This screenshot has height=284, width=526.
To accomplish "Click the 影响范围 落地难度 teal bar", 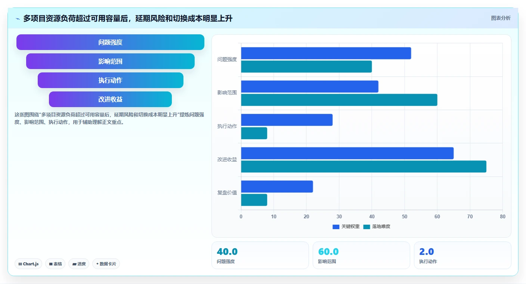I will tap(339, 100).
